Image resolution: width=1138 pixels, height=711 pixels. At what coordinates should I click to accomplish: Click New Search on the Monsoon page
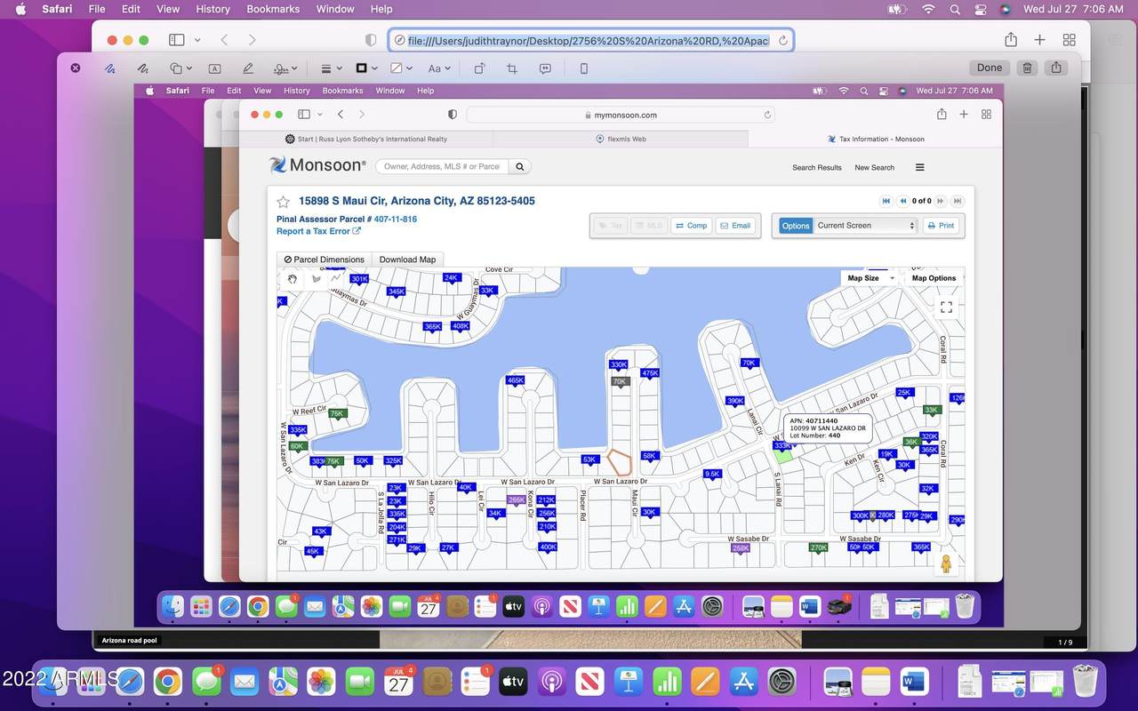[874, 167]
